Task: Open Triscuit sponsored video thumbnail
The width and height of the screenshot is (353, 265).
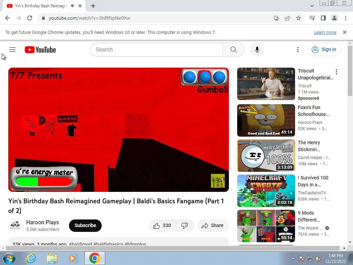Action: pos(266,84)
